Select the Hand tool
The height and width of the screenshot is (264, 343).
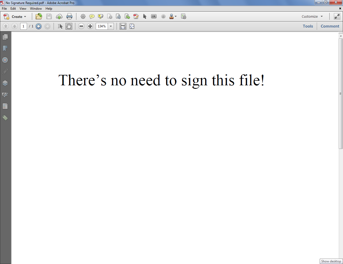69,26
